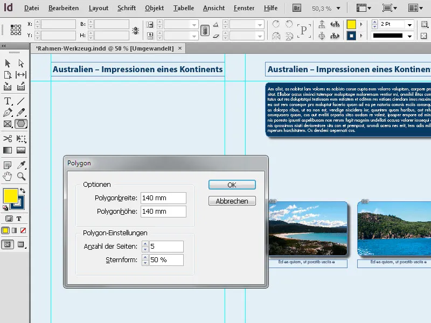Screen dimensions: 431x323
Task: Open the Fenster menu
Action: [244, 8]
